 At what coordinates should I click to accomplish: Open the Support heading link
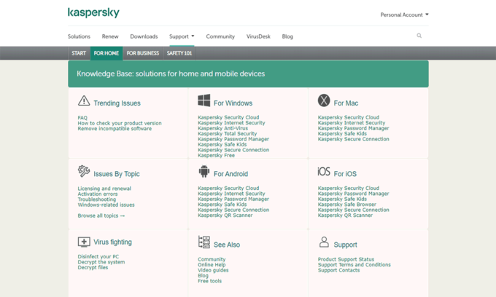[x=346, y=245]
